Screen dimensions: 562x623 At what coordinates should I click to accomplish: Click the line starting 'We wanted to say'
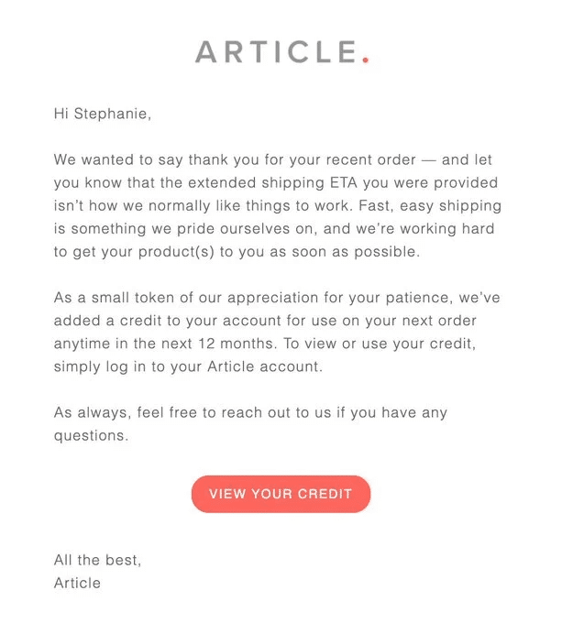(273, 159)
